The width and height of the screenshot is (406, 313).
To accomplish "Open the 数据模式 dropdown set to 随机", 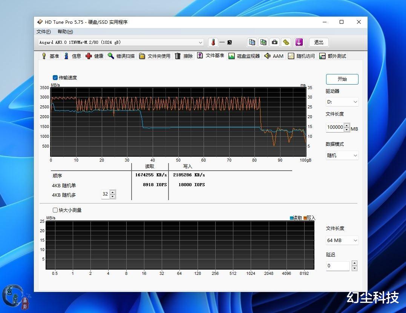I will click(x=342, y=155).
